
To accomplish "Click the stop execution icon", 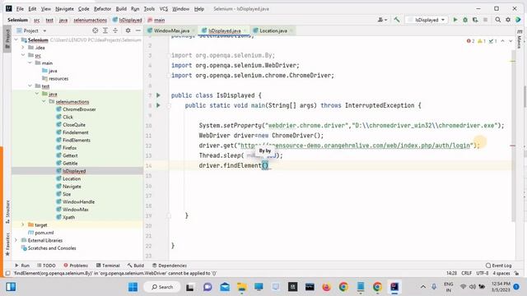I will tap(485, 20).
